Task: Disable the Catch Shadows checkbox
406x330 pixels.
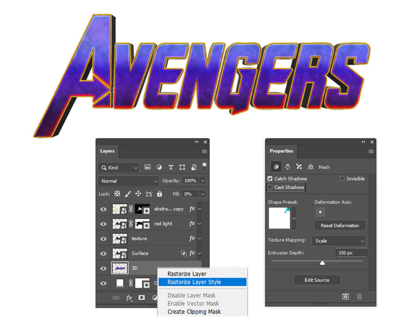Action: point(270,178)
